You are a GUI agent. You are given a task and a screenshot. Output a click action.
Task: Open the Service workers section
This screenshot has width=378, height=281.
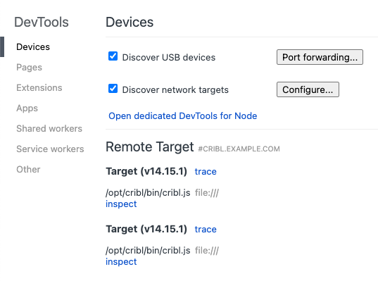(50, 149)
